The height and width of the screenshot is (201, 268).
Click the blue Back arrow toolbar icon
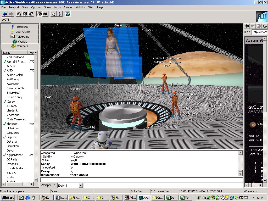tap(5, 14)
